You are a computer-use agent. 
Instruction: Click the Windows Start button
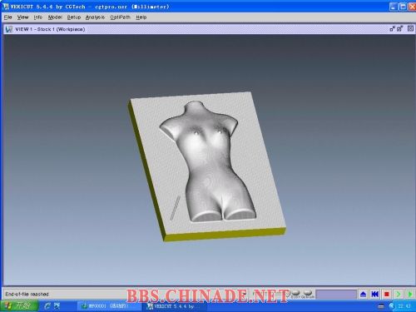(x=20, y=306)
